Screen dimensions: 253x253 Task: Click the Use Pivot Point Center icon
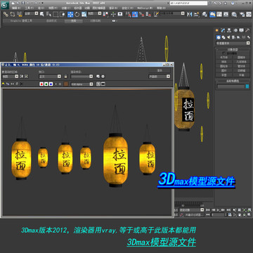pos(106,14)
